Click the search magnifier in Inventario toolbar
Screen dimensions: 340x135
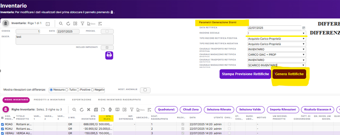(x=61, y=24)
